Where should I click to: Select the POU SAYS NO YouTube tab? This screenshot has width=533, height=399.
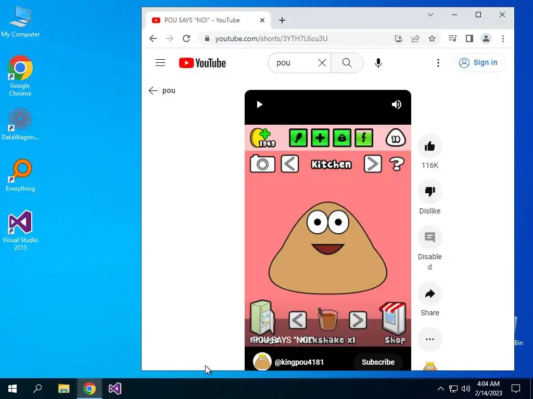[208, 20]
